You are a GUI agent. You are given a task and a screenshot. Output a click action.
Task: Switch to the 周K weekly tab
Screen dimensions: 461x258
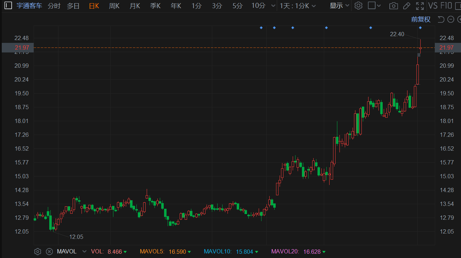click(x=114, y=6)
